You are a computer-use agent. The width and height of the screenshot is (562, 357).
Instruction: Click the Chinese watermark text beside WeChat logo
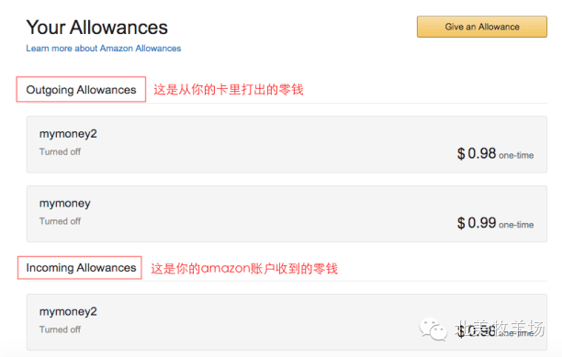500,329
